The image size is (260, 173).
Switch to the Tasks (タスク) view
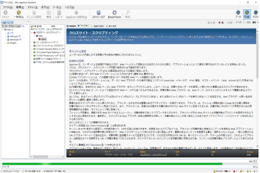[256, 14]
